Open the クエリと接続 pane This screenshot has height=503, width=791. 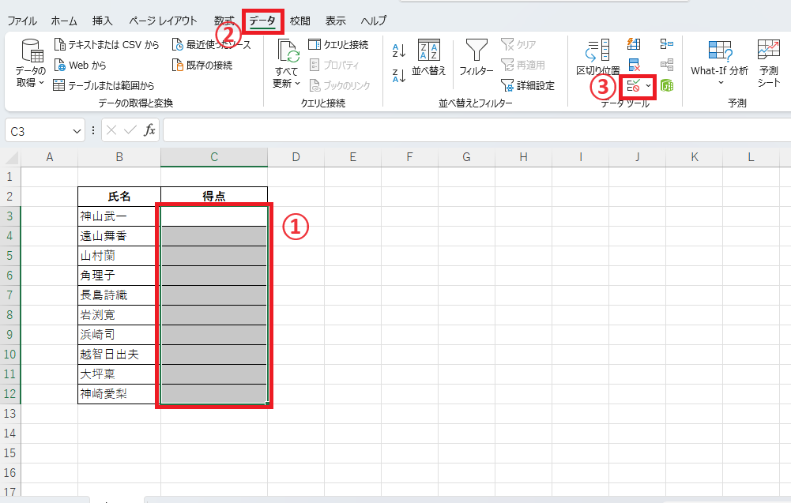(338, 45)
